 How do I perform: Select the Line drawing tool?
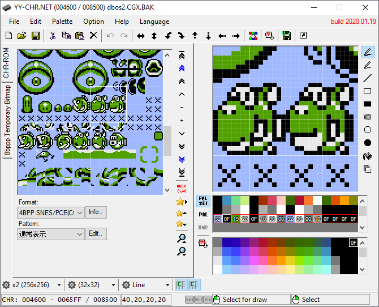(x=367, y=78)
